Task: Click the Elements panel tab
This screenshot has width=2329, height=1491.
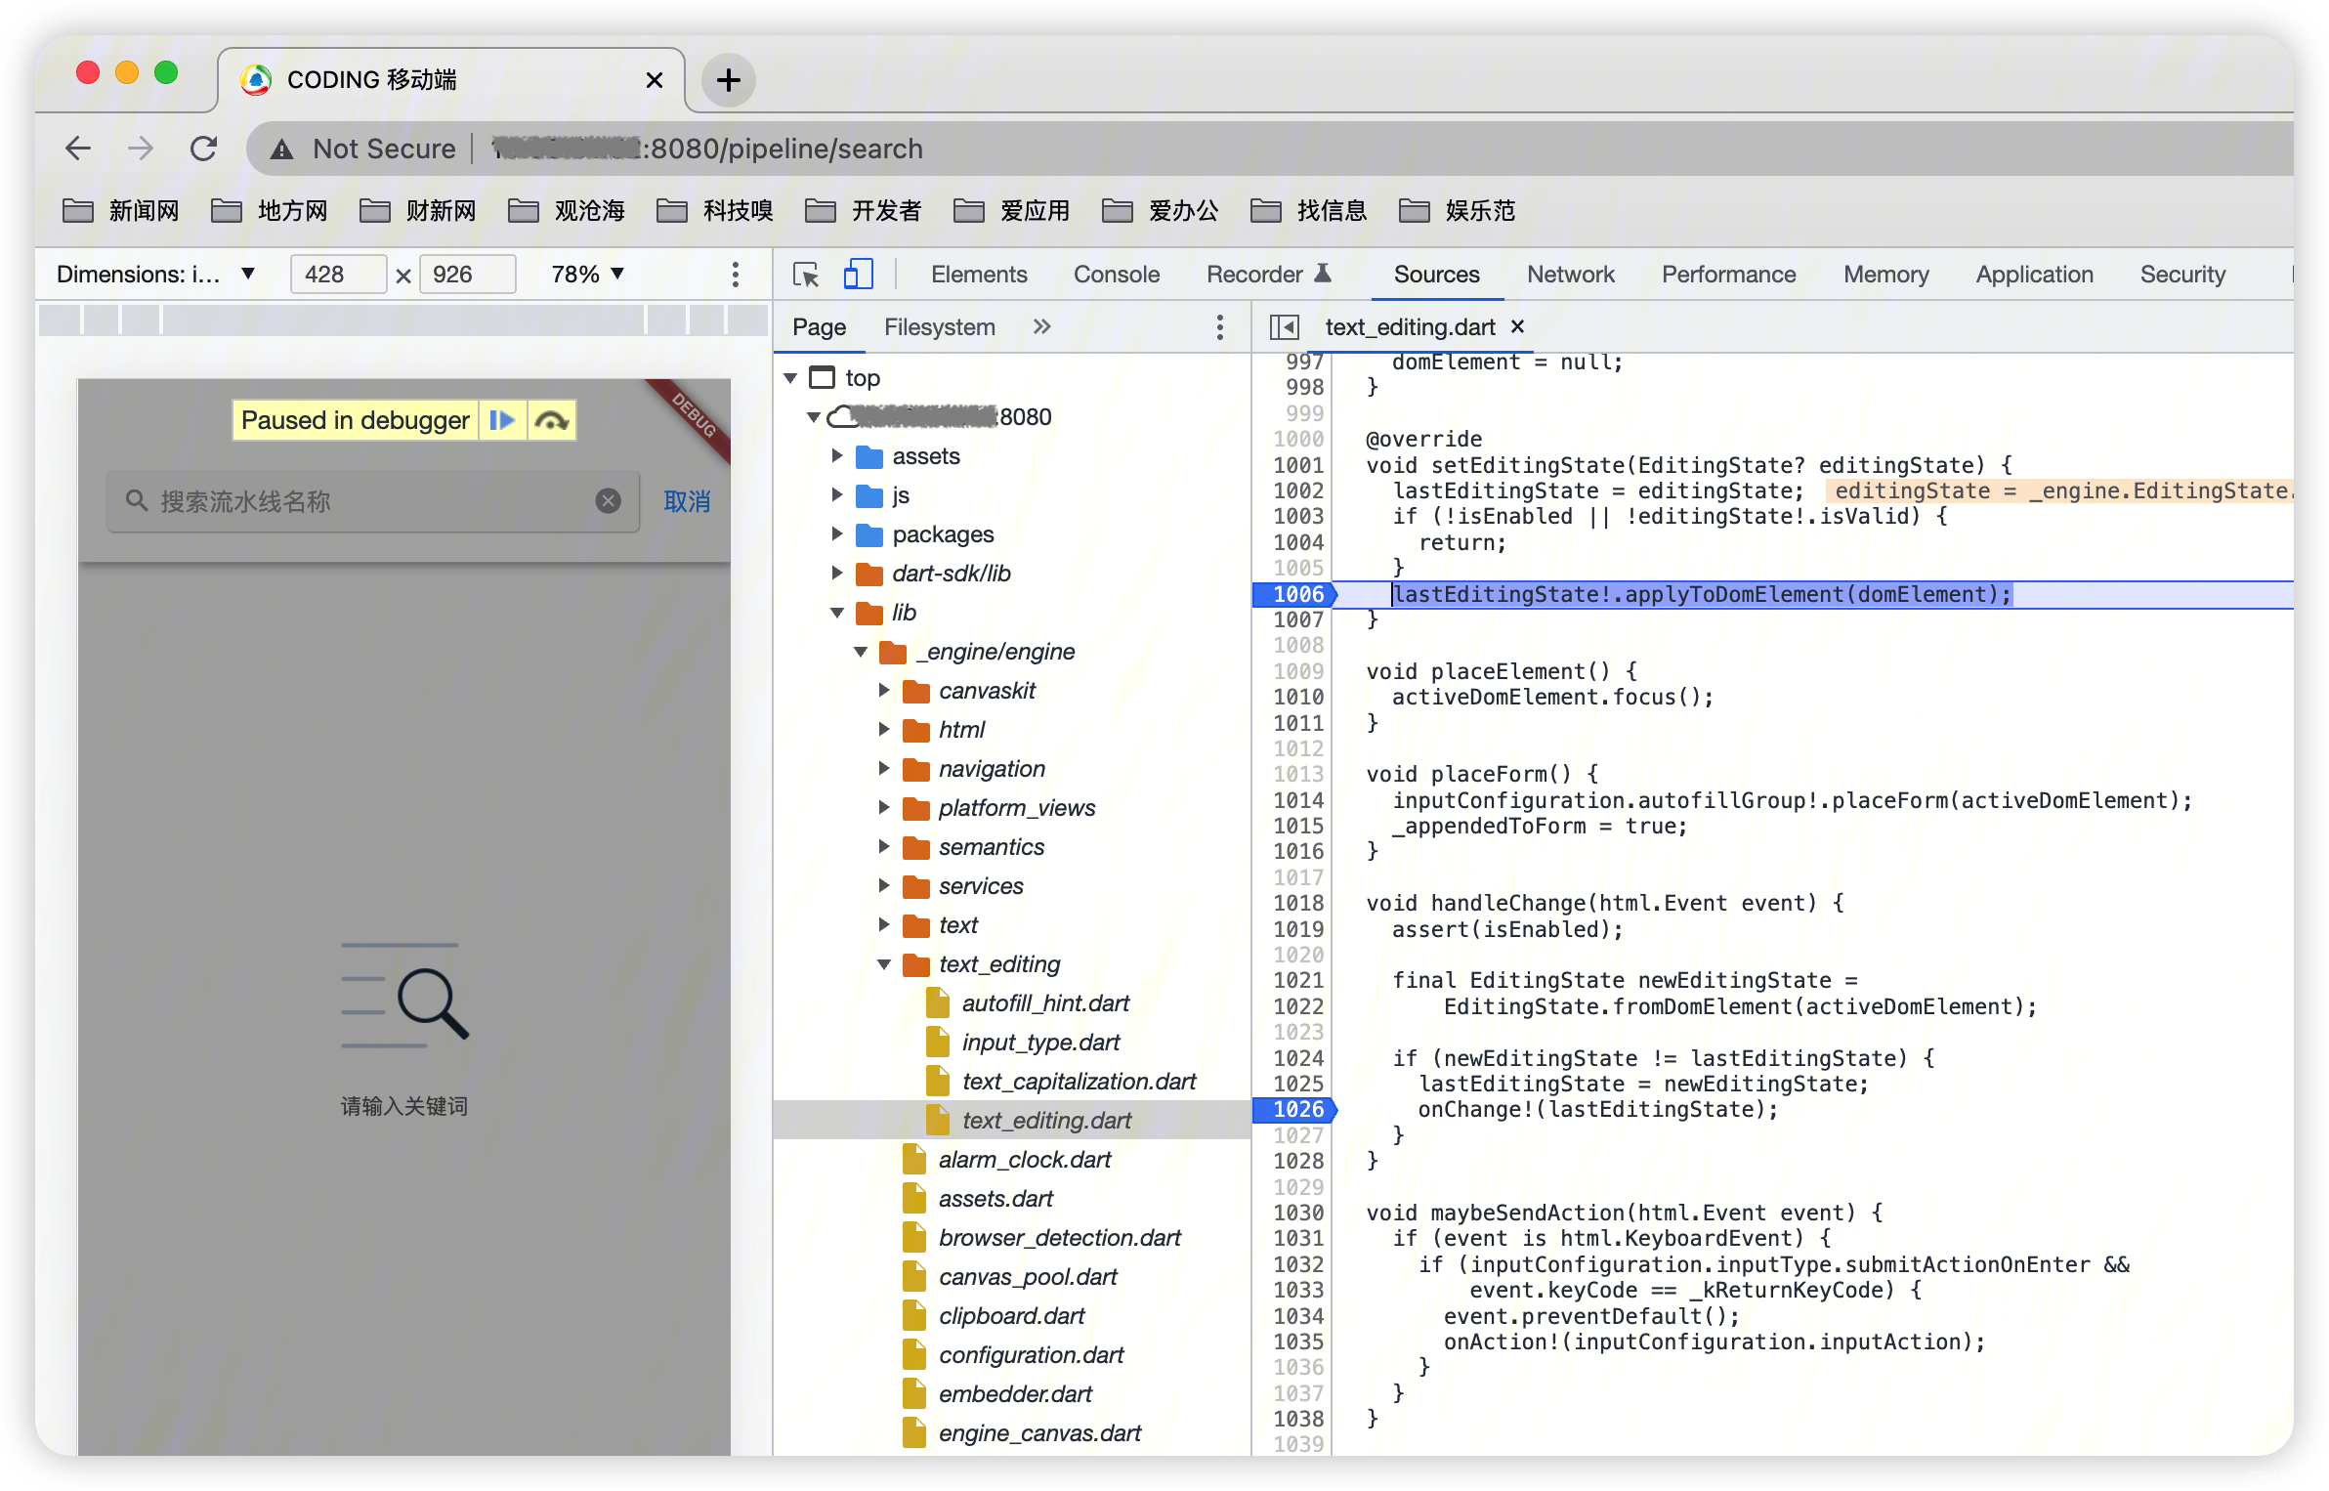Action: [x=980, y=274]
